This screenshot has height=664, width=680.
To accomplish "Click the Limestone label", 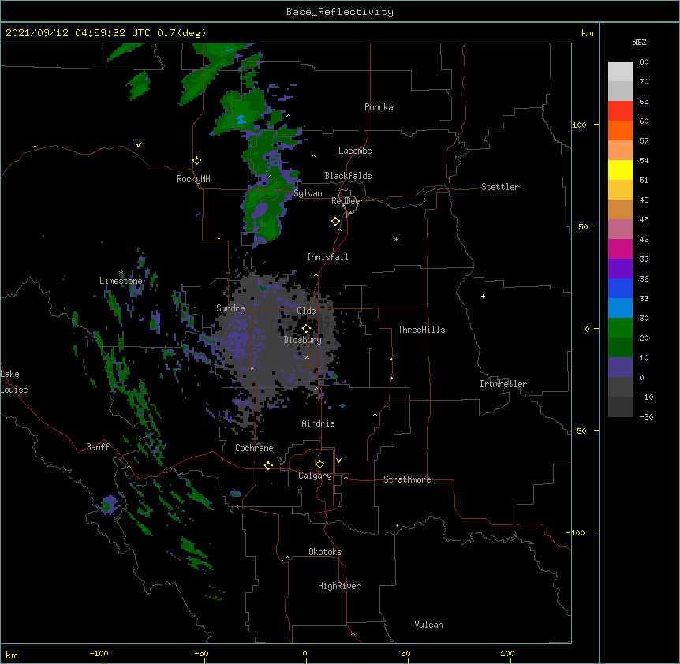I will pos(121,281).
